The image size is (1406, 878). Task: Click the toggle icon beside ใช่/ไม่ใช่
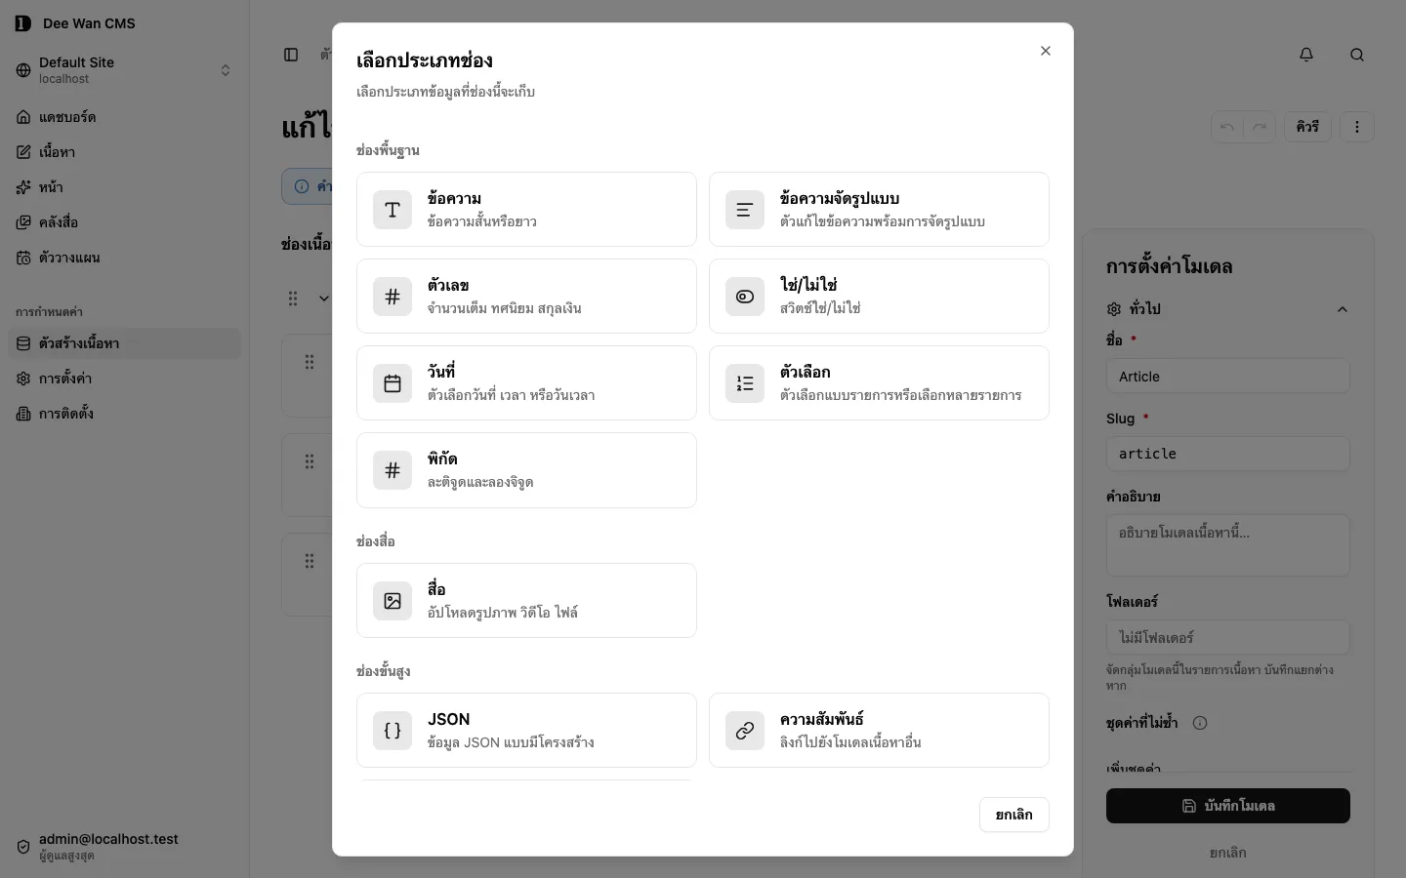[745, 297]
